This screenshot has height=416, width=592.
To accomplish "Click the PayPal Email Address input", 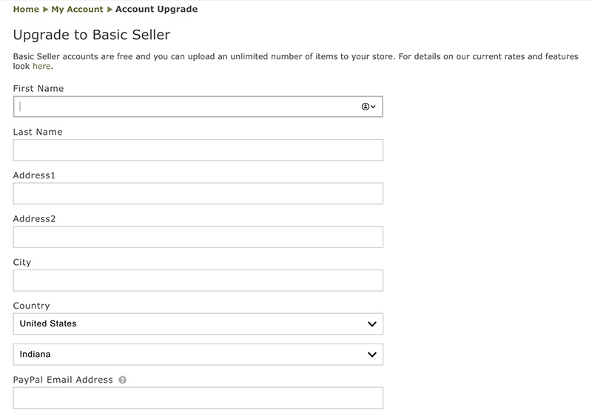I will tap(198, 398).
